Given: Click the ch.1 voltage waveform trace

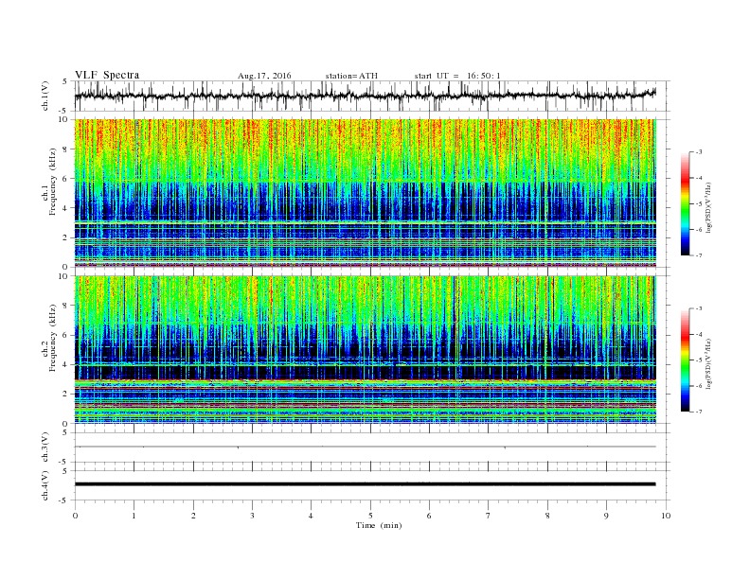Looking at the screenshot, I should pos(365,96).
